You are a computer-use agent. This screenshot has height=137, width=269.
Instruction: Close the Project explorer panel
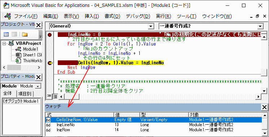[39, 25]
